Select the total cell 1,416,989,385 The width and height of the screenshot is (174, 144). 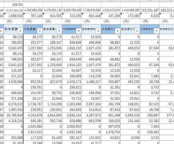point(130,10)
